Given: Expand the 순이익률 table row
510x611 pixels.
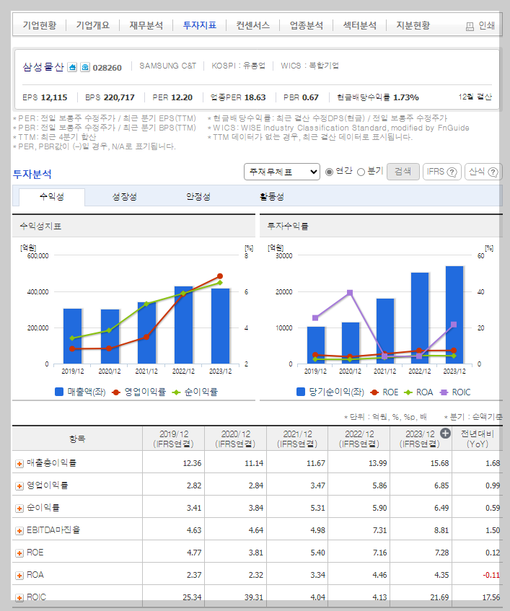Looking at the screenshot, I should tap(19, 509).
